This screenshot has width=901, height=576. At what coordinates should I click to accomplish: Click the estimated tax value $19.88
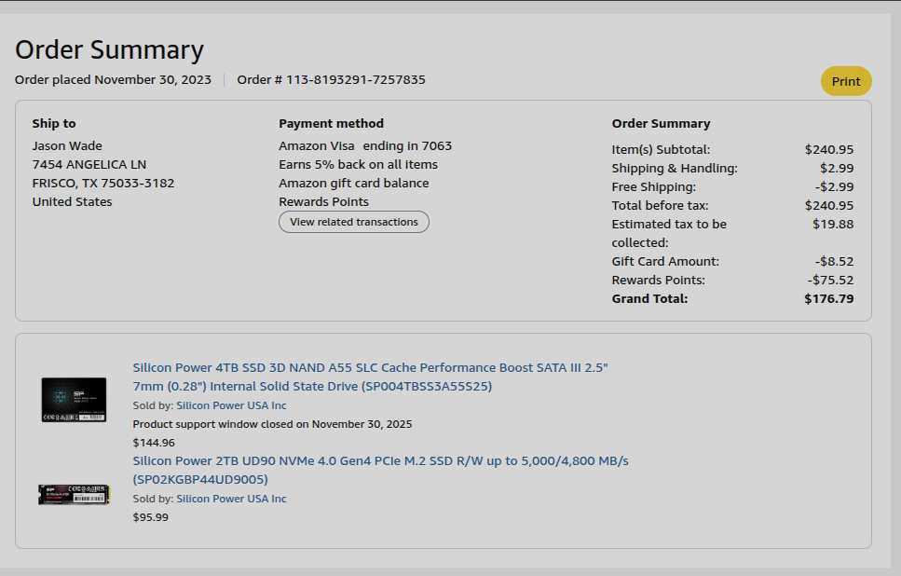[x=832, y=225]
